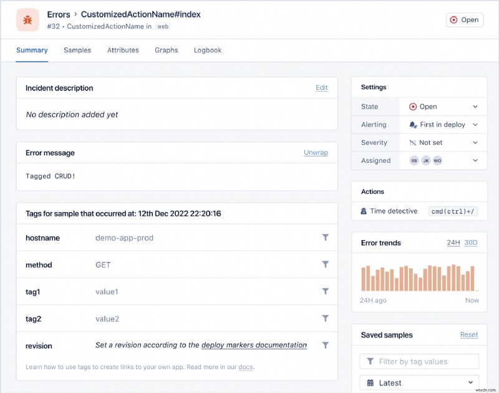Click the value1 tag value
Screen dimensions: 499x393
107,292
